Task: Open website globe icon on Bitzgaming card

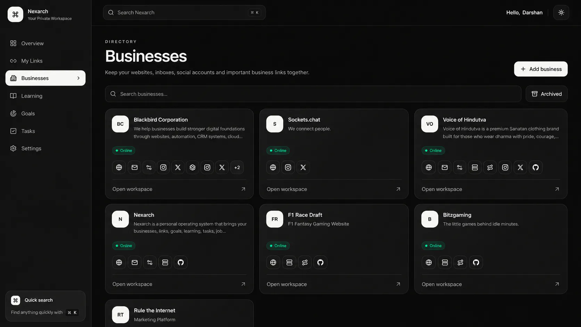Action: click(x=429, y=262)
